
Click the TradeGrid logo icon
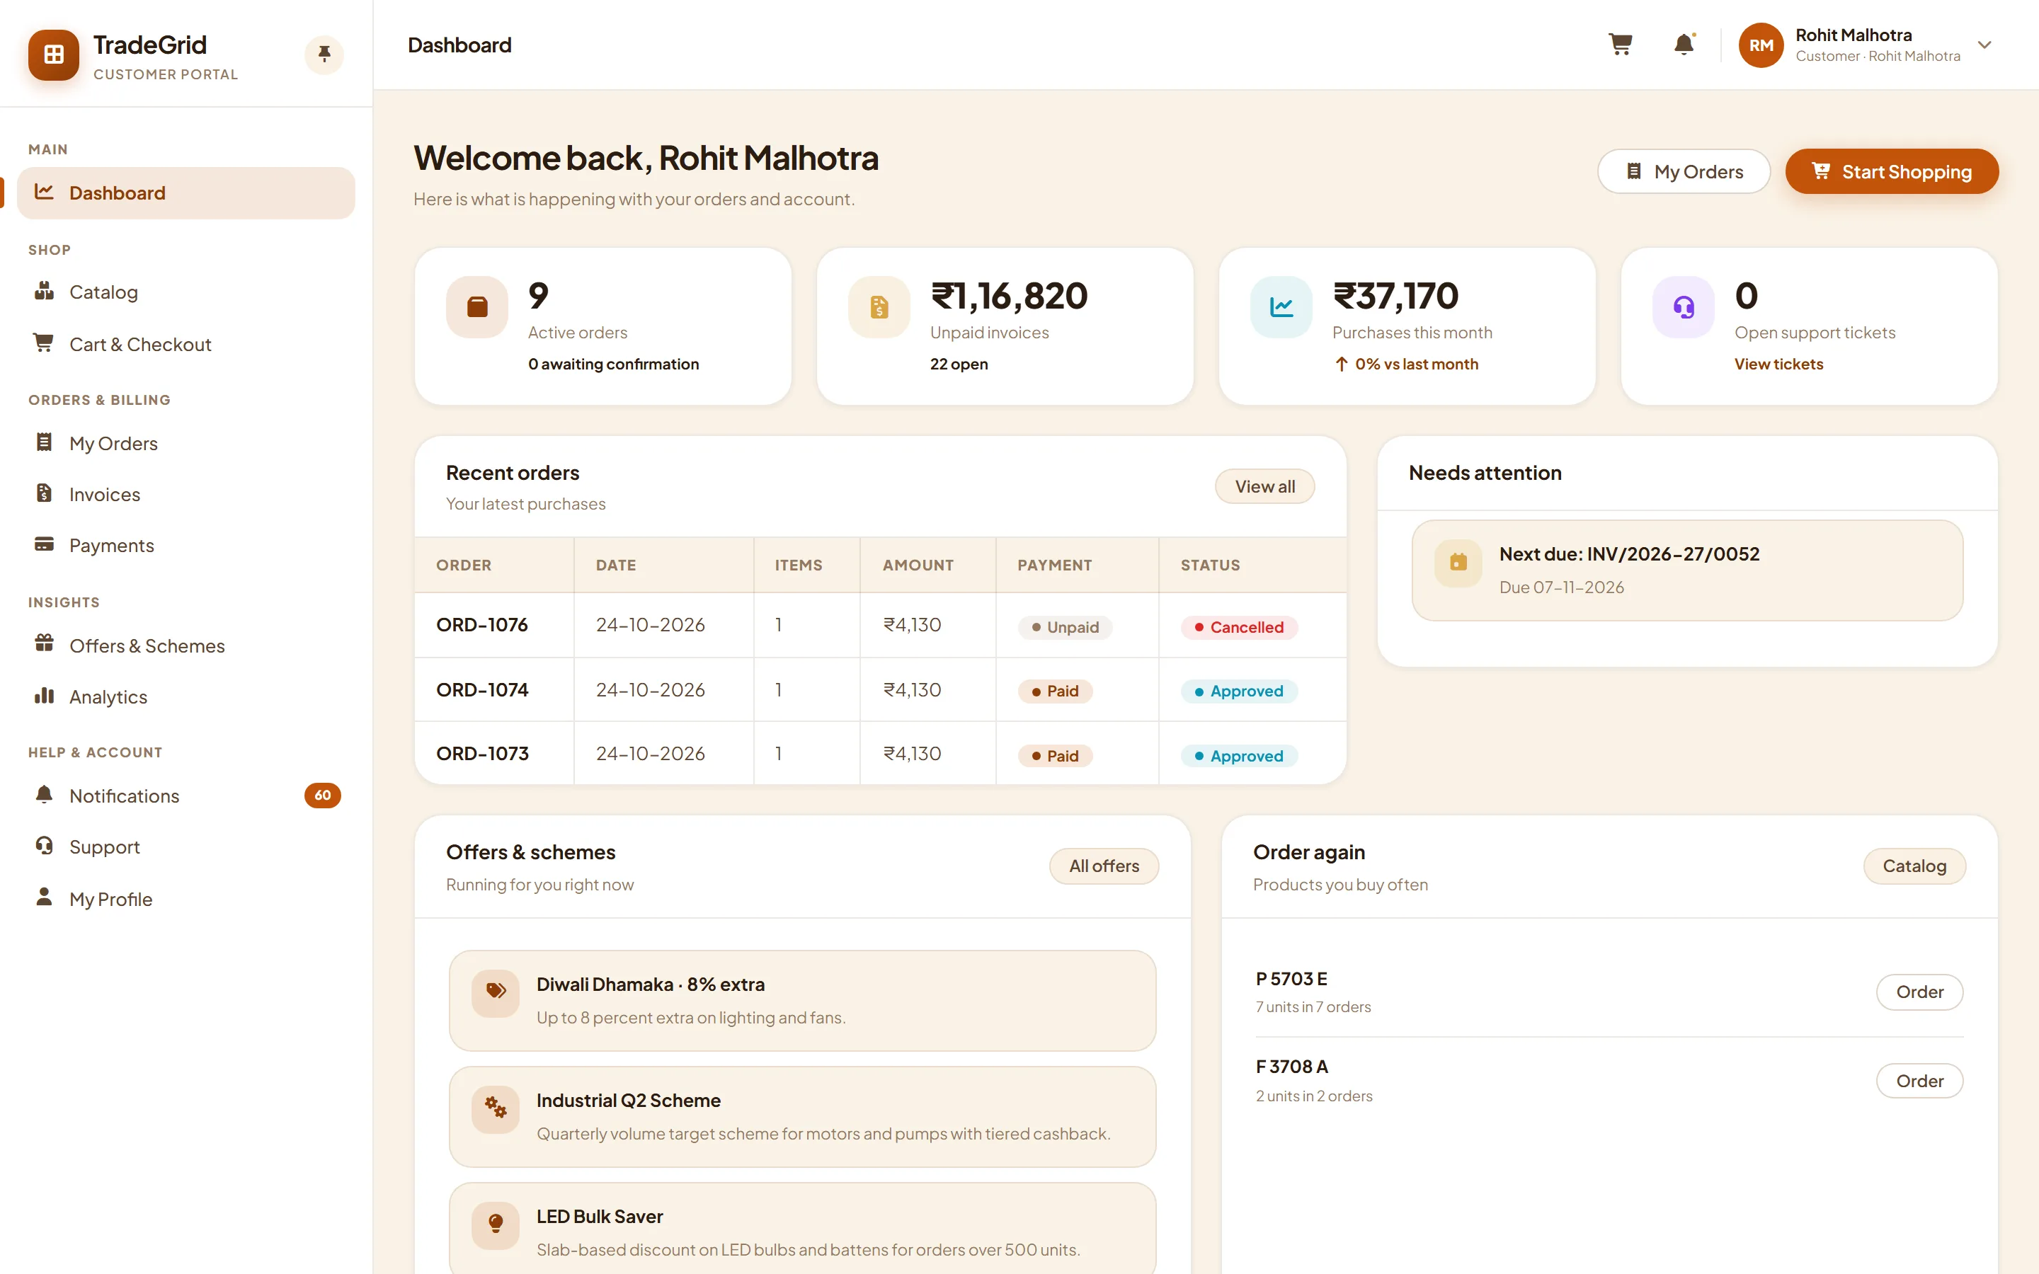click(x=54, y=54)
